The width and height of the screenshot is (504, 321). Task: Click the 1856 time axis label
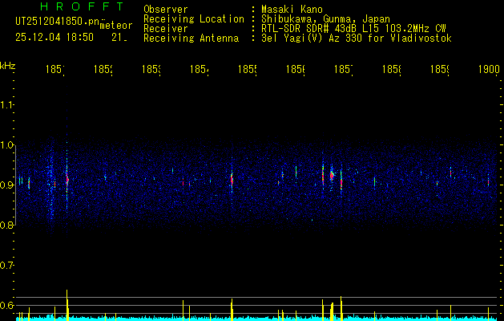[x=296, y=69]
